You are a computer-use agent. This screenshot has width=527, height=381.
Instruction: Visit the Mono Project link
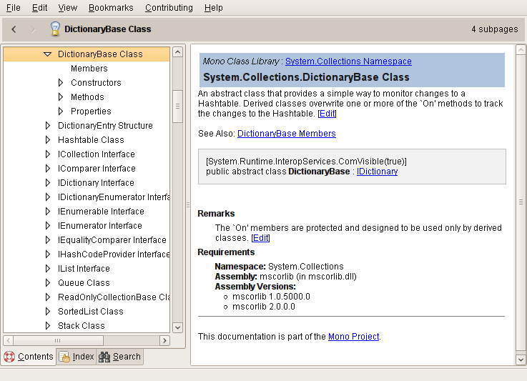click(353, 337)
